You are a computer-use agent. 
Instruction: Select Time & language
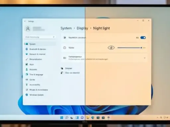(x=36, y=74)
